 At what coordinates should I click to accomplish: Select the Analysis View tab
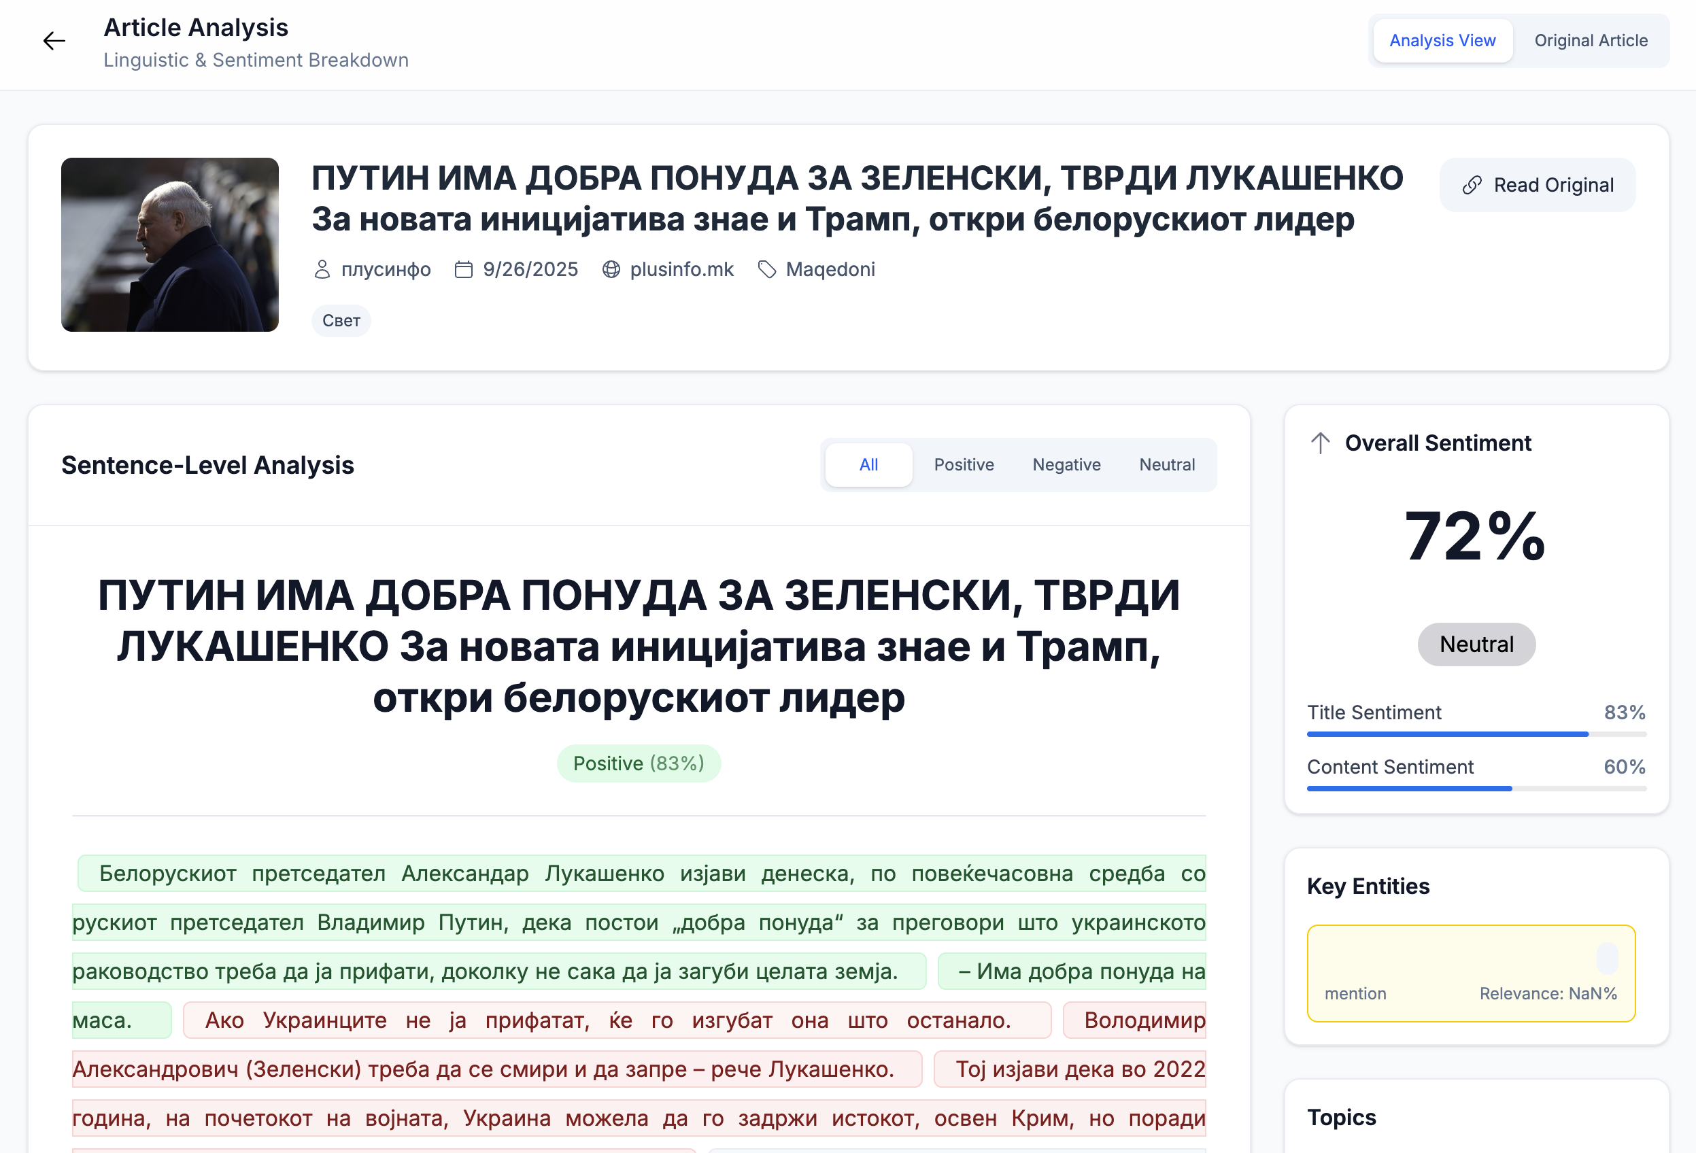(x=1442, y=41)
